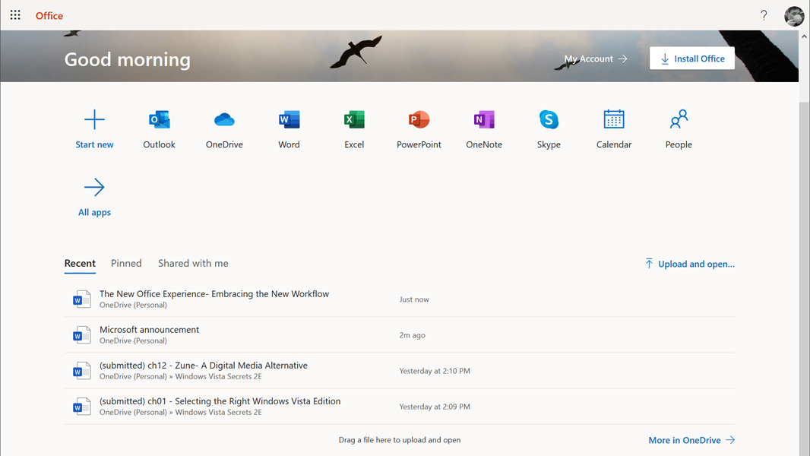
Task: Open More in OneDrive link
Action: [691, 440]
